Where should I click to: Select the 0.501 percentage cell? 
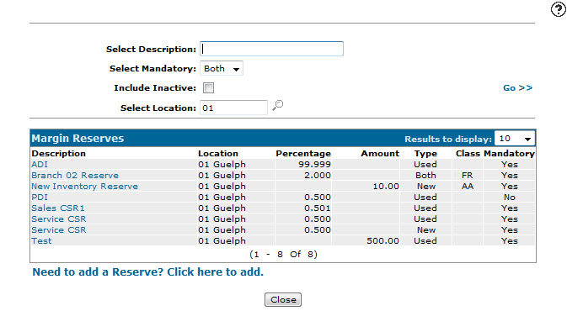[x=318, y=208]
